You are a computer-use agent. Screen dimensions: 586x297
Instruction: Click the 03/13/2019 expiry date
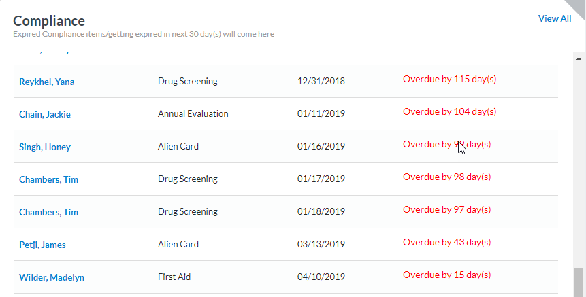(321, 245)
